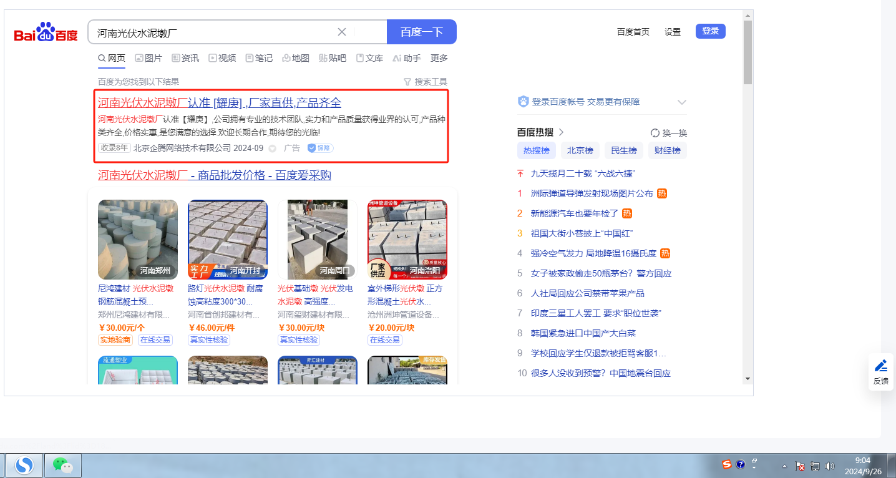
Task: Switch to the 地图 tab
Action: (x=296, y=58)
